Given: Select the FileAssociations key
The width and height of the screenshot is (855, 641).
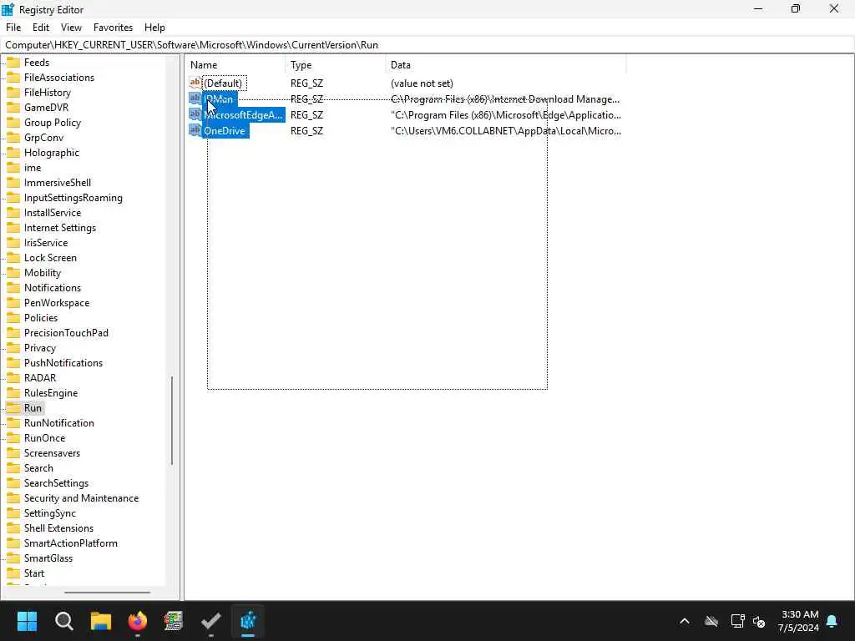Looking at the screenshot, I should [59, 78].
